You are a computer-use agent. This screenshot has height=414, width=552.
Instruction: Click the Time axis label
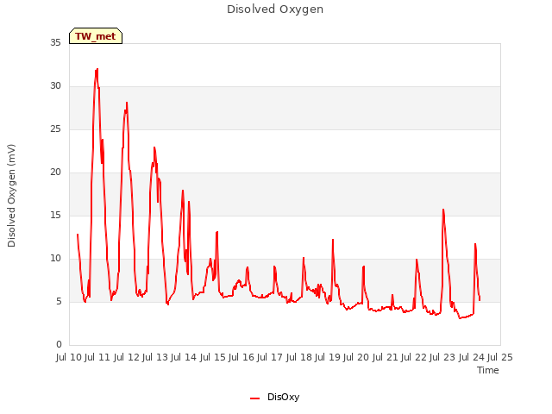click(487, 370)
